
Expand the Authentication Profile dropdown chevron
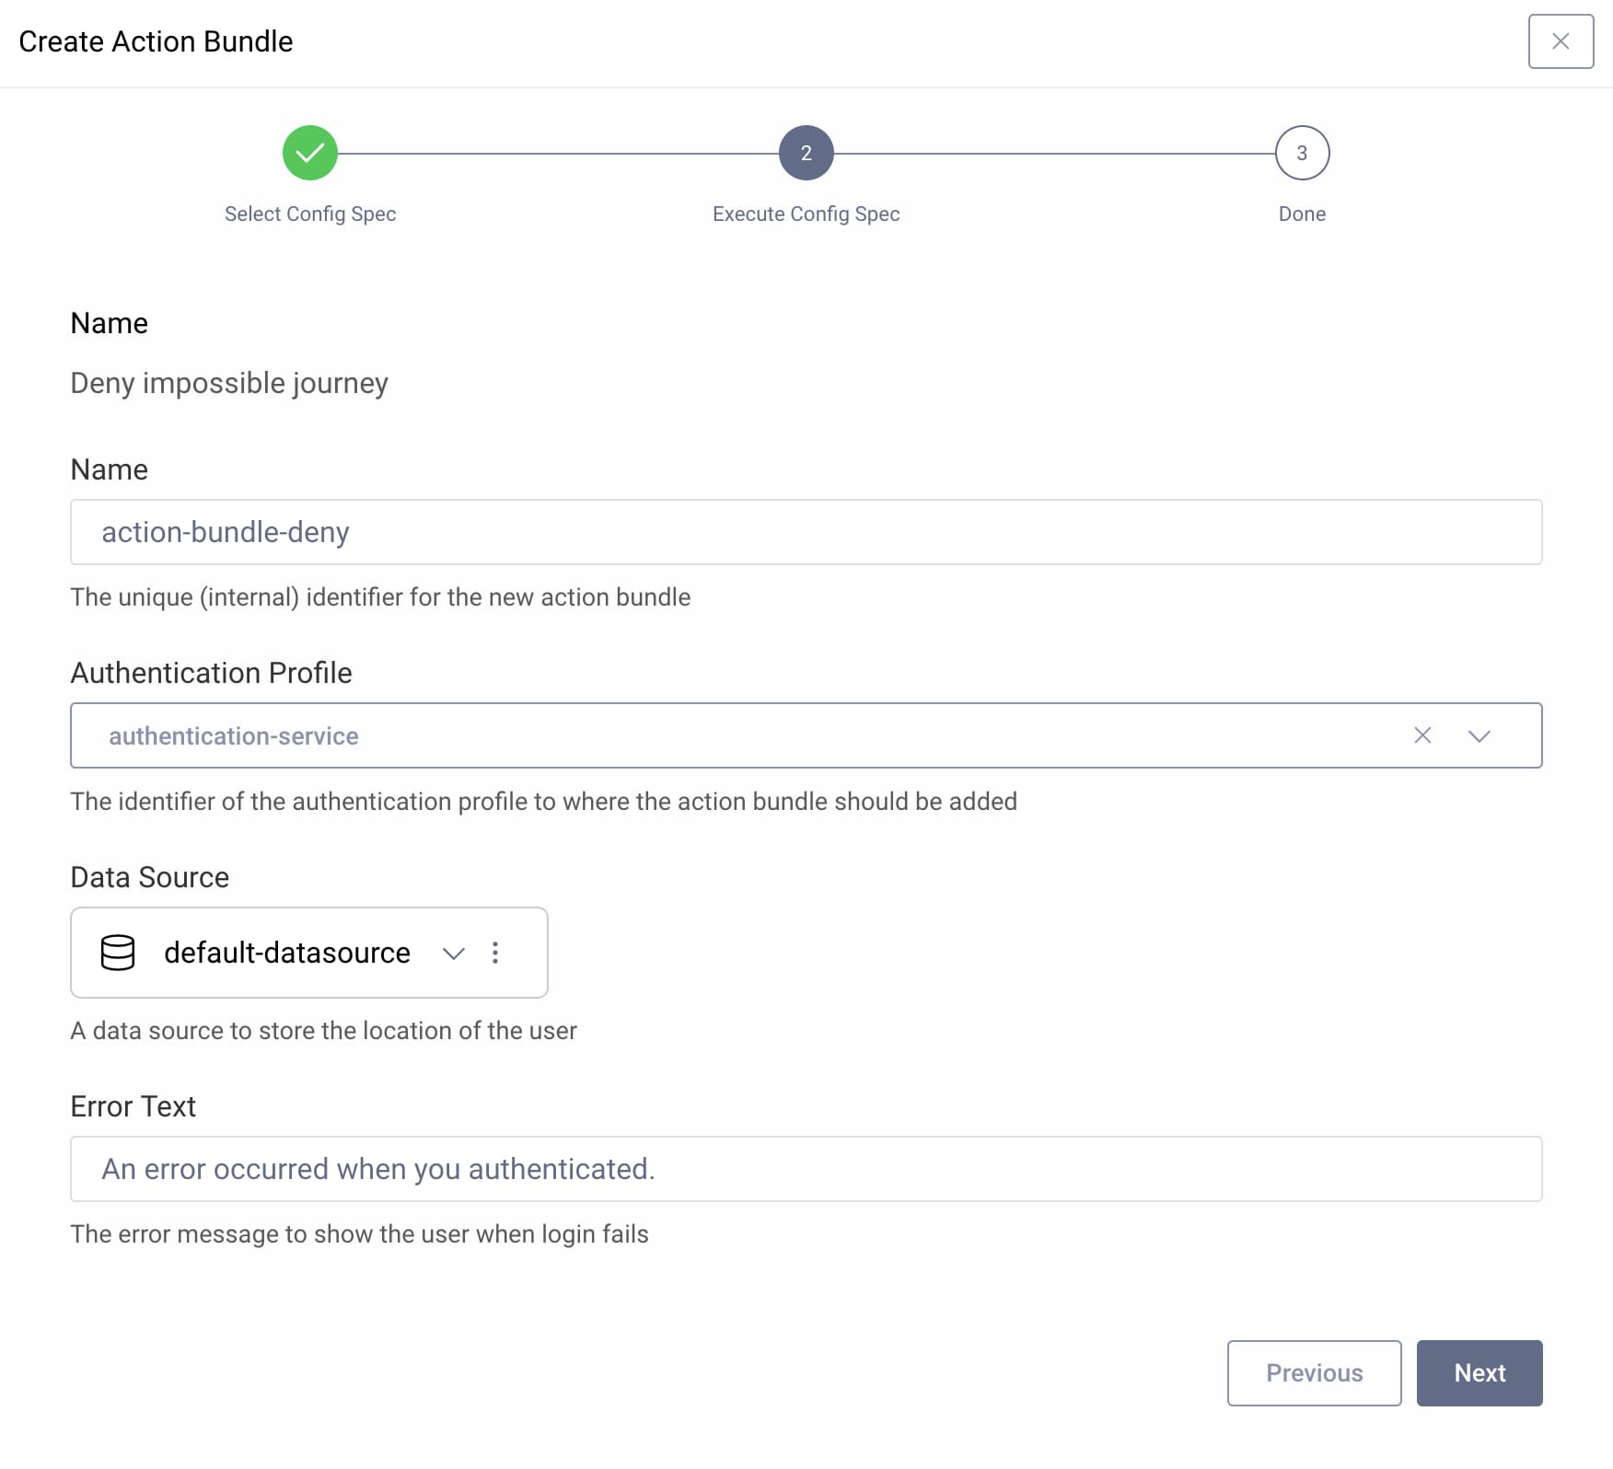[1479, 735]
